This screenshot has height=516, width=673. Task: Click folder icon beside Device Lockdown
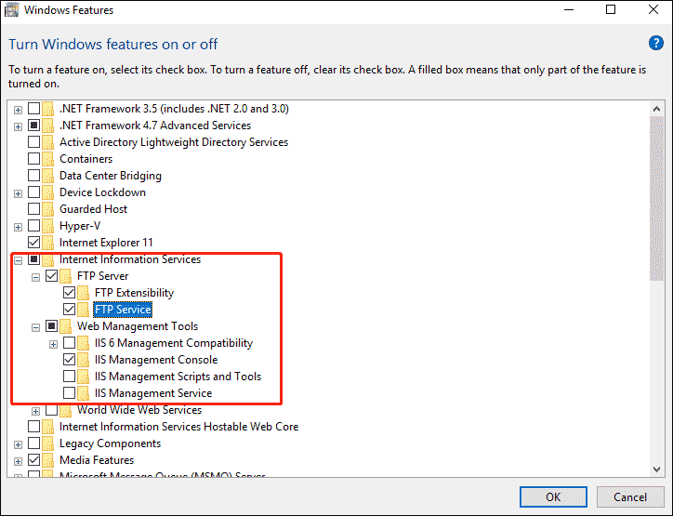pos(48,192)
